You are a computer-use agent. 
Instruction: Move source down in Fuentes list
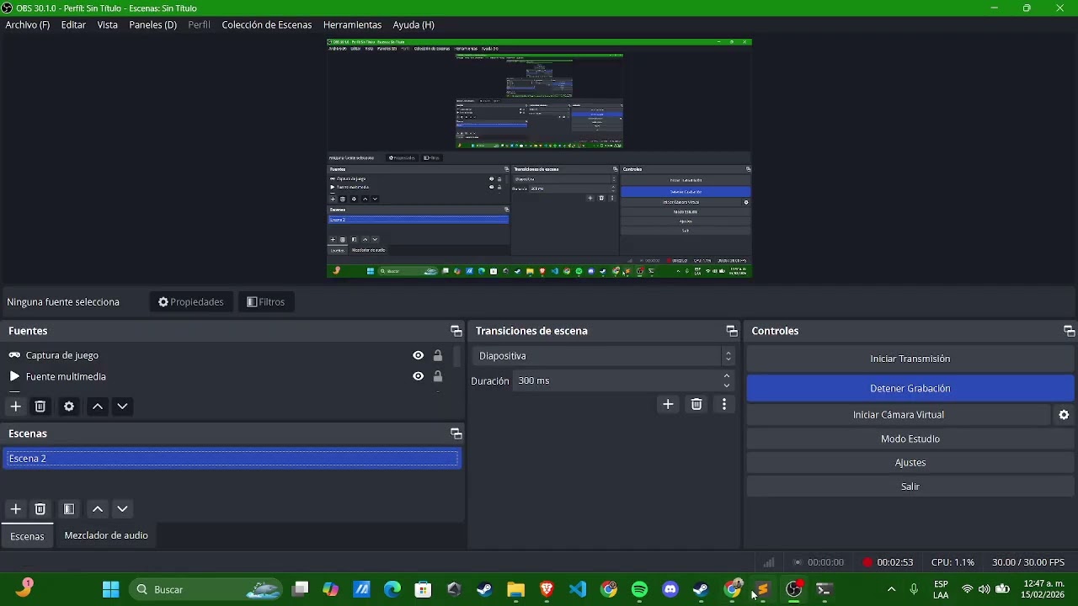point(122,407)
